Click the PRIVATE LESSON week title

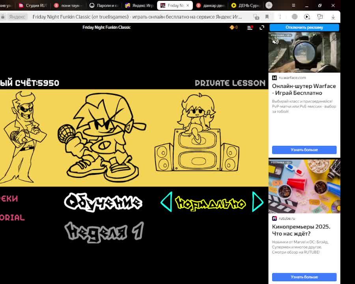pyautogui.click(x=230, y=83)
